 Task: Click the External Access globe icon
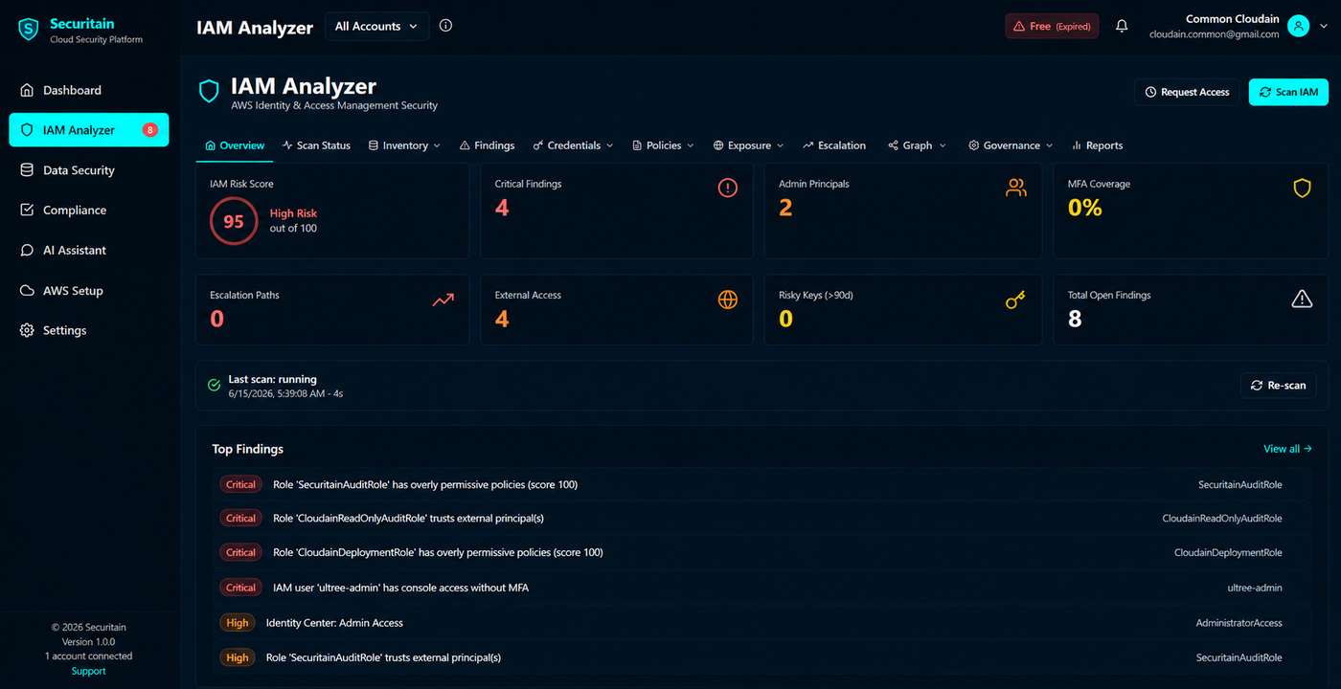(x=728, y=300)
